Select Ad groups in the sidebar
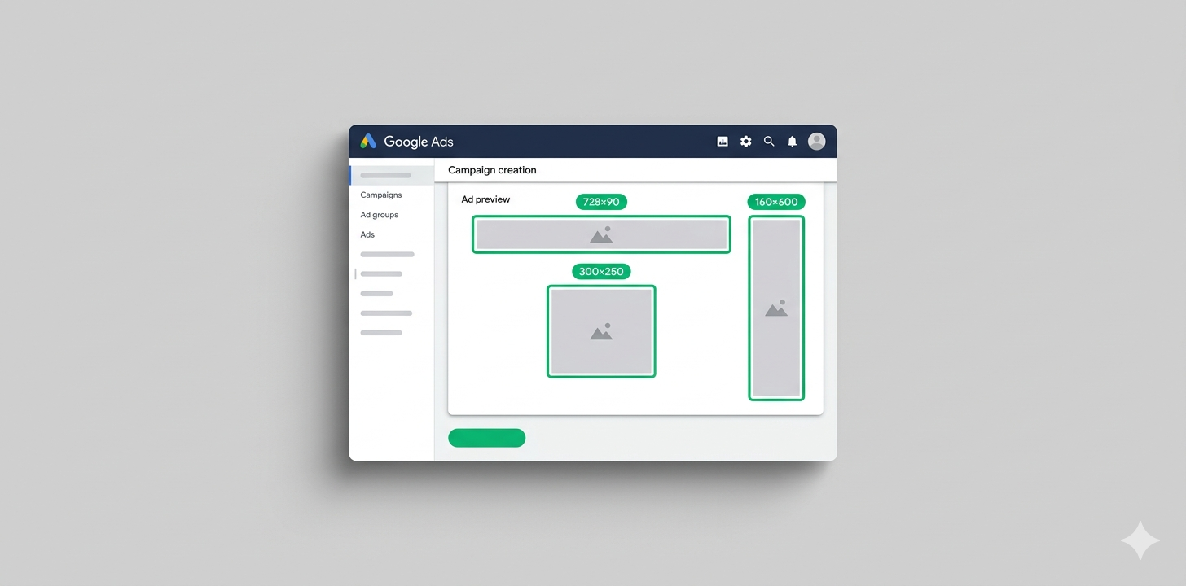 [x=380, y=215]
